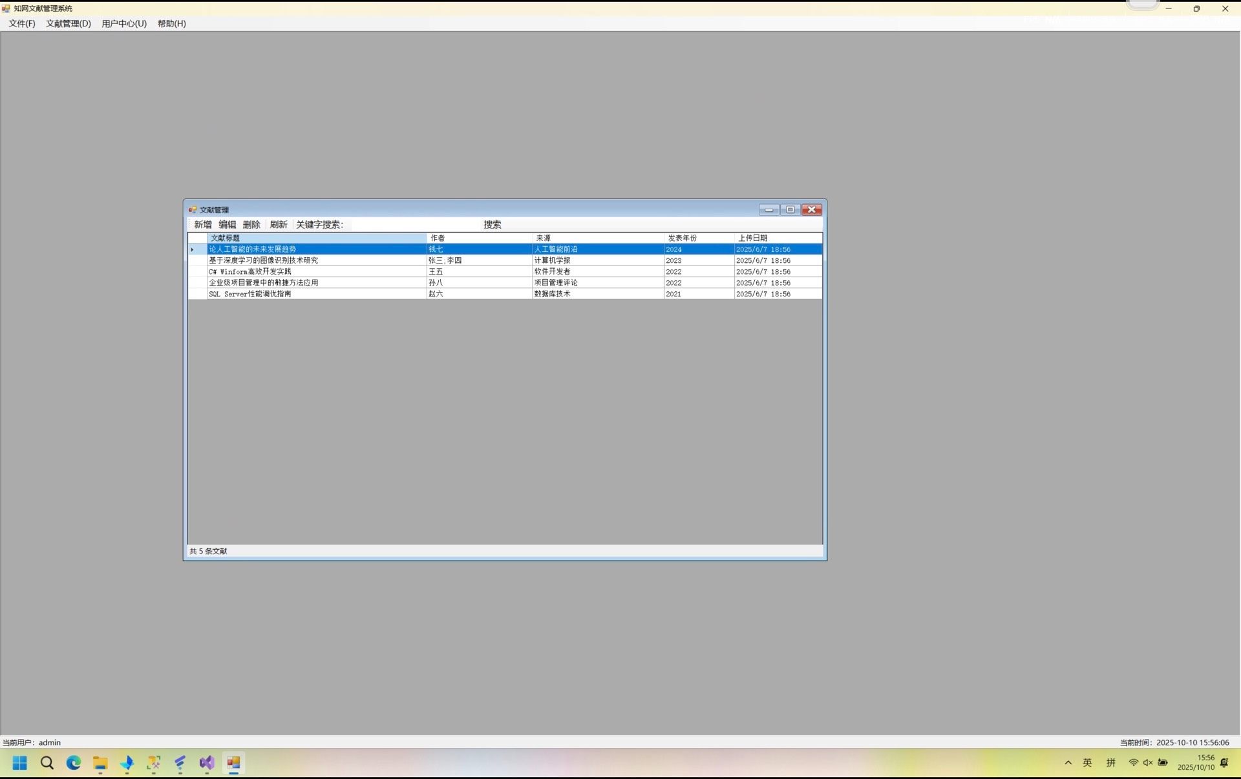Click 刷新 to reload the list
The width and height of the screenshot is (1241, 779).
tap(279, 225)
